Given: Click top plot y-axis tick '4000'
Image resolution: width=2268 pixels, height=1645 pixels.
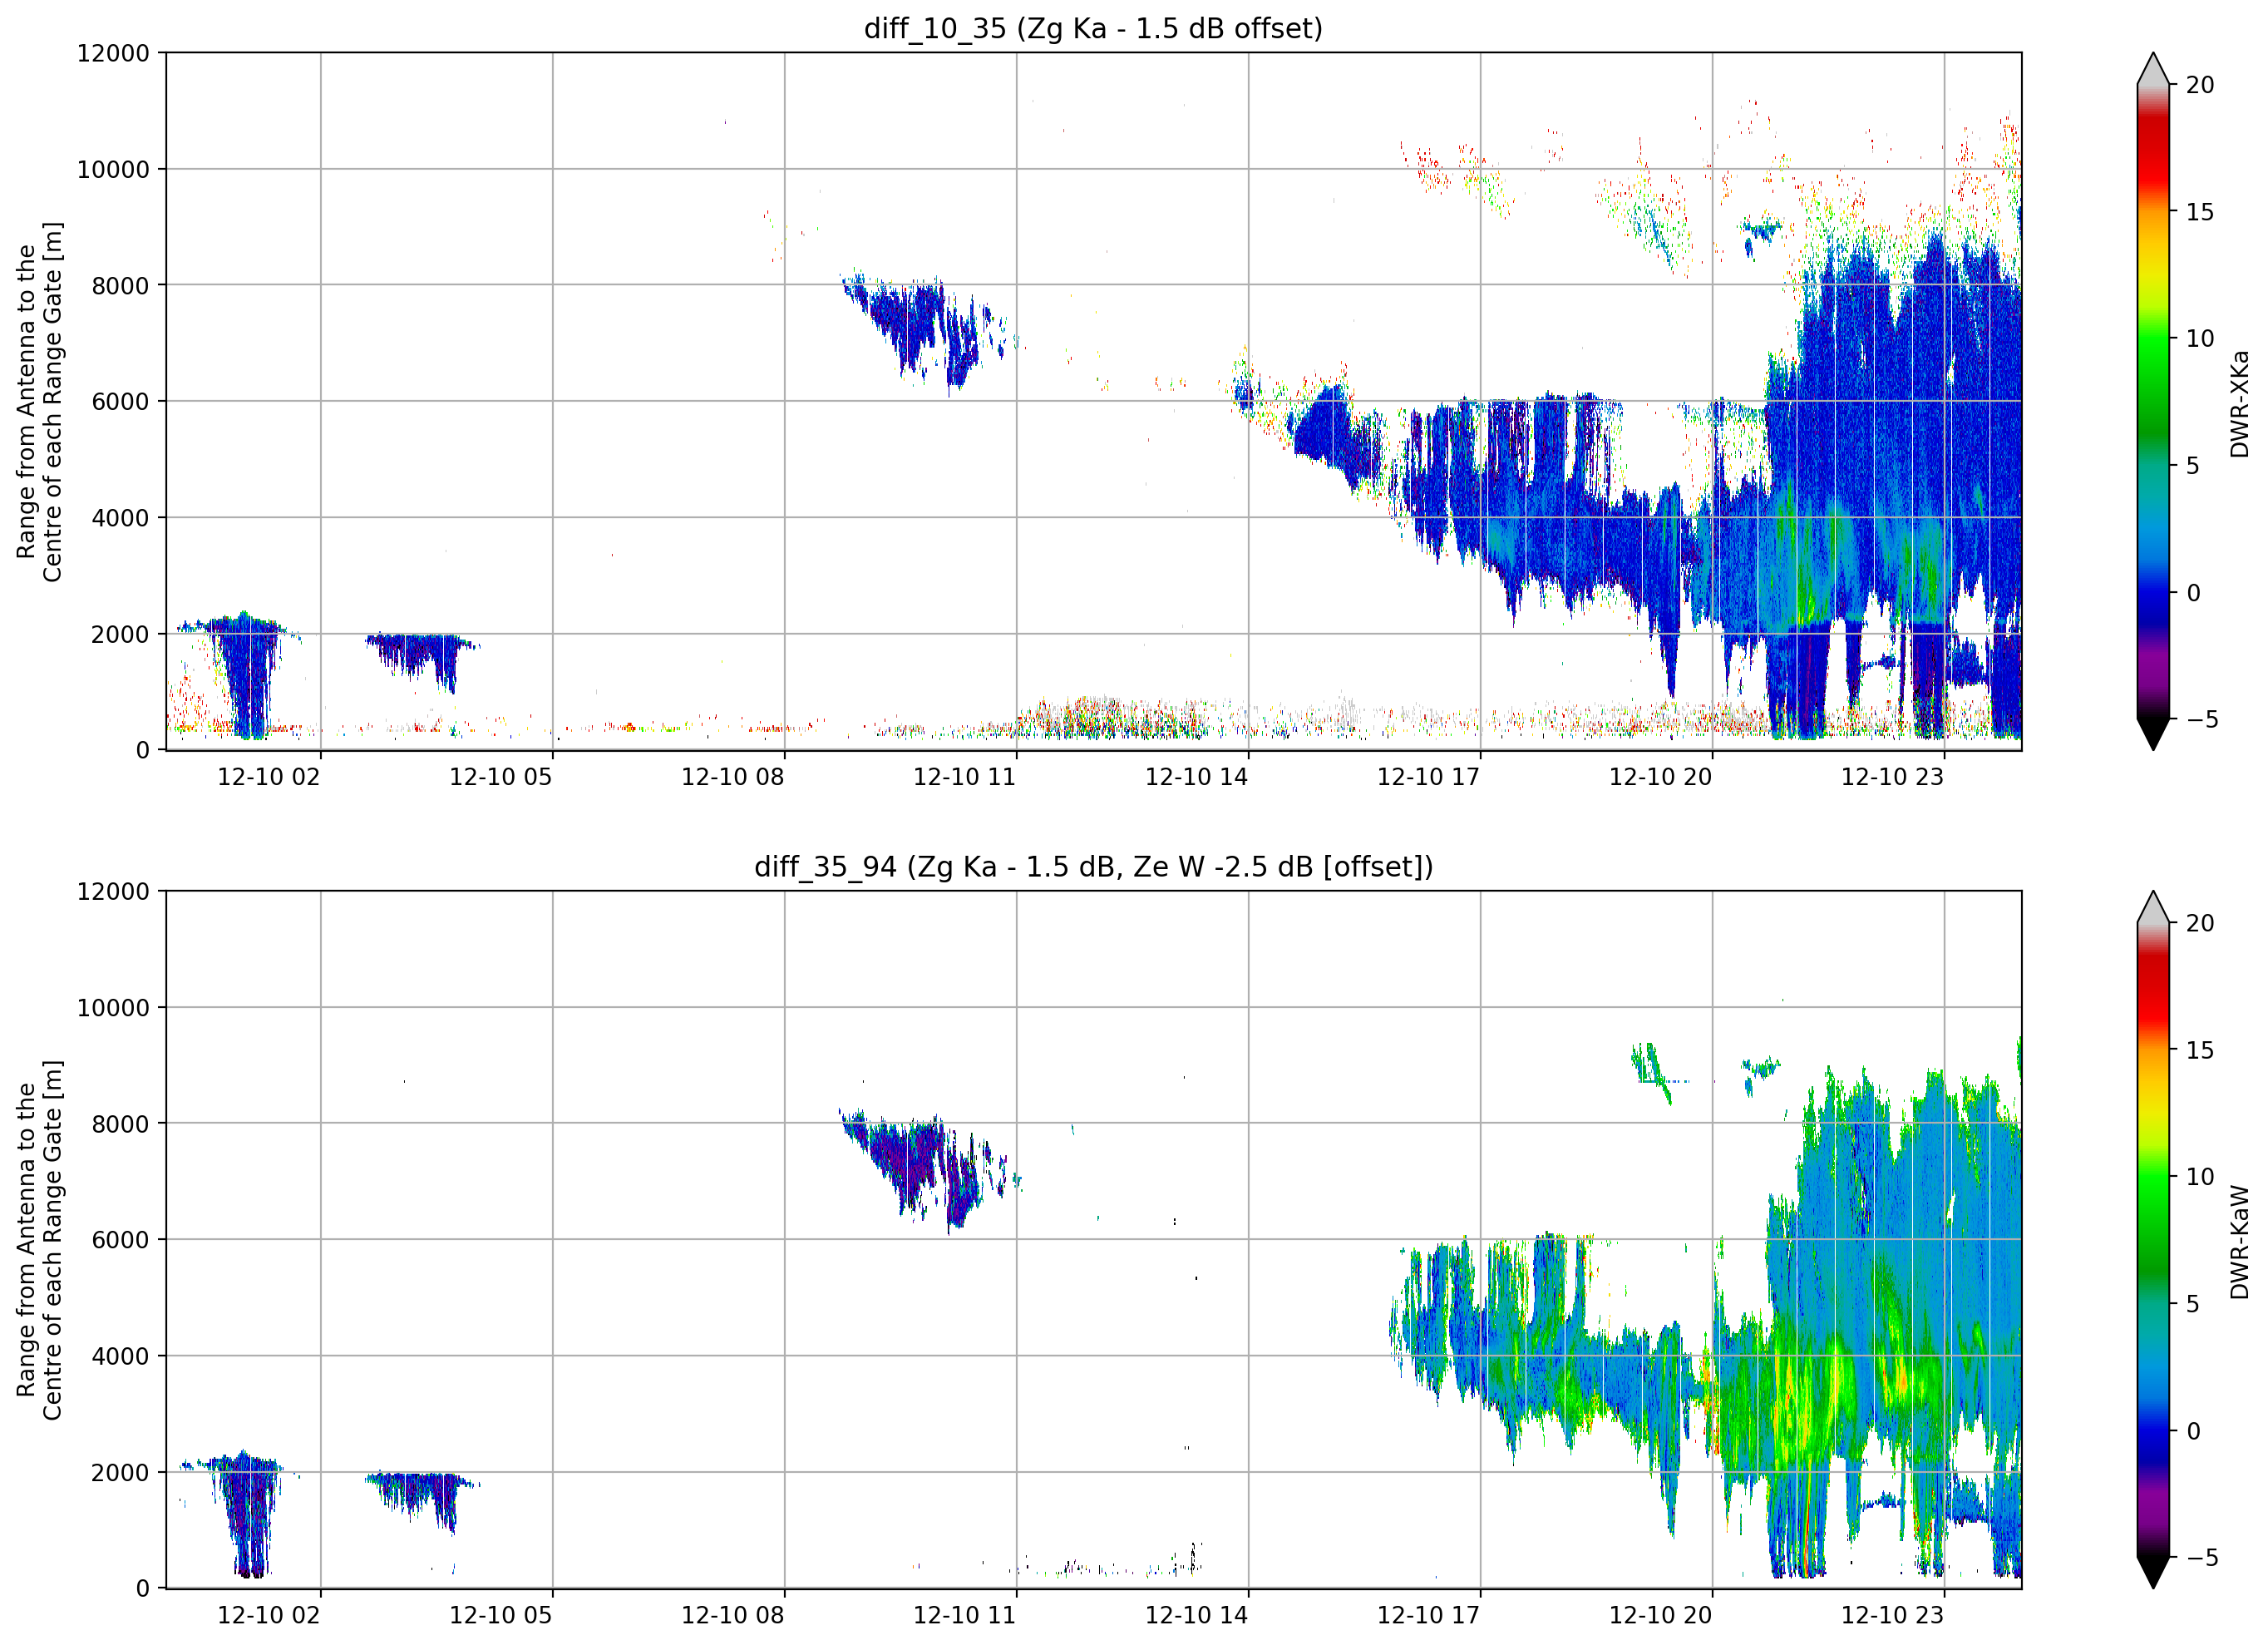Looking at the screenshot, I should tap(120, 518).
